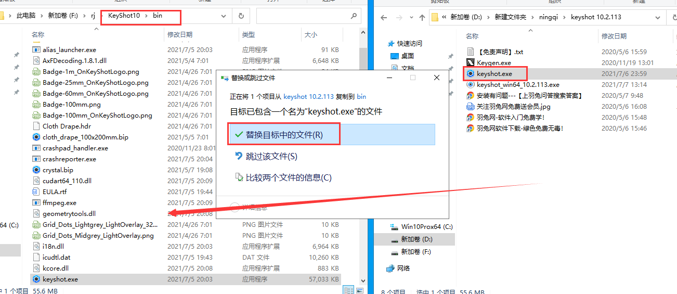Refresh the bin folder view
This screenshot has height=294, width=677.
click(x=241, y=16)
